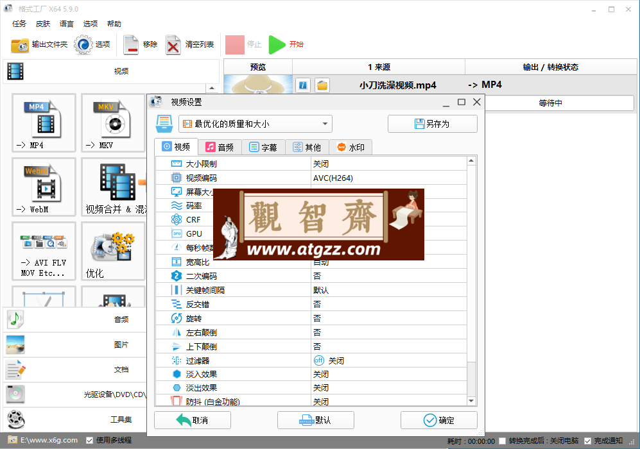Switch to the 音频 settings tab
The height and width of the screenshot is (449, 640).
pyautogui.click(x=220, y=148)
